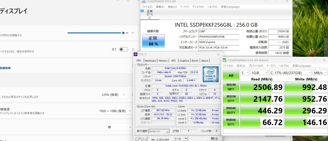This screenshot has height=141, width=328.
Task: Click the comment field at bottom of CrystalDiskMark
Action: pos(275,131)
